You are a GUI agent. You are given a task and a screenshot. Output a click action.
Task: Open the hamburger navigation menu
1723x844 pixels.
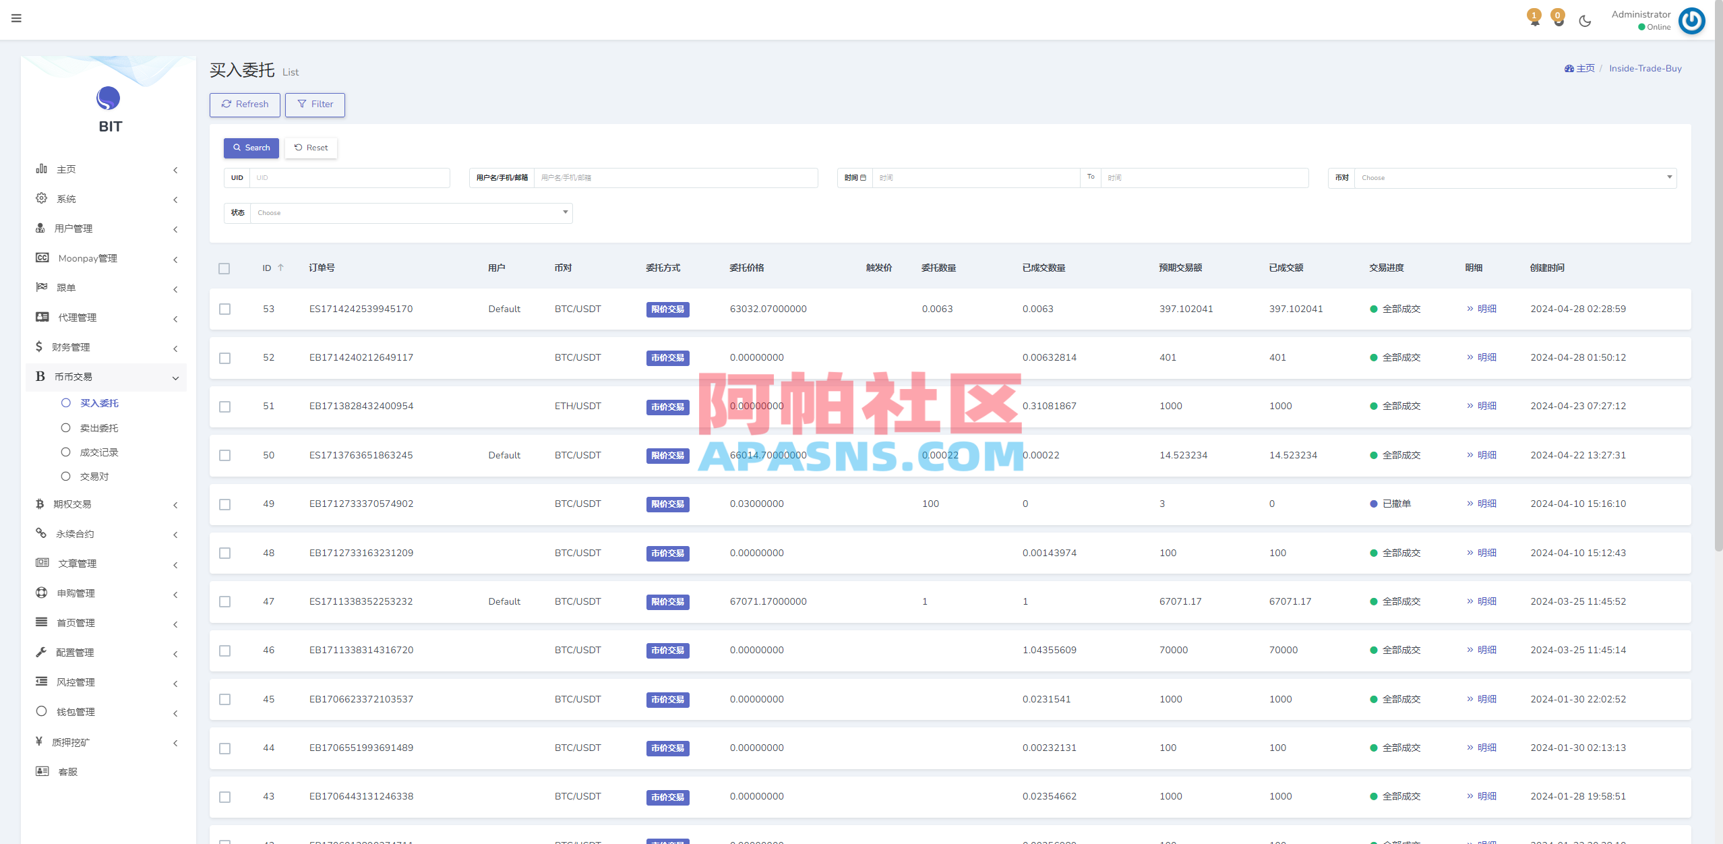click(16, 18)
